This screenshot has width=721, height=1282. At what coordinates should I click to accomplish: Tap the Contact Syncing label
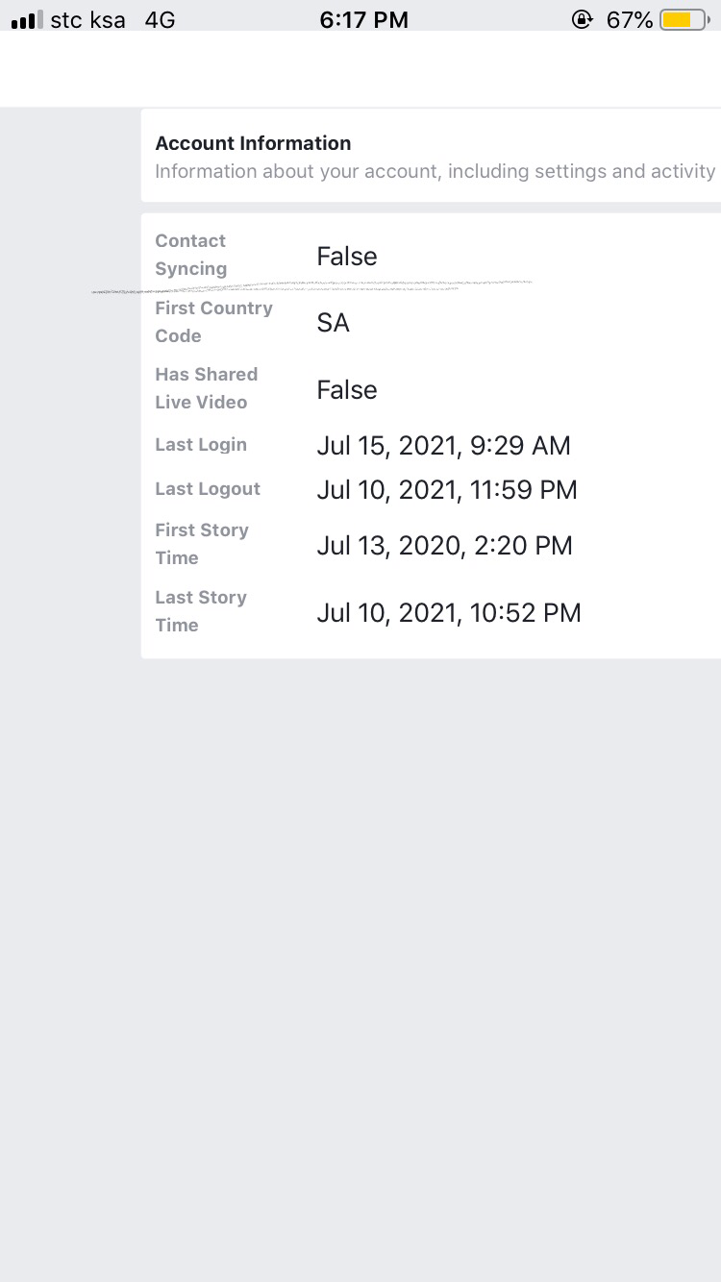[x=191, y=255]
